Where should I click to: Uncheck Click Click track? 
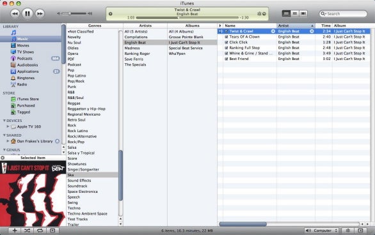227,42
